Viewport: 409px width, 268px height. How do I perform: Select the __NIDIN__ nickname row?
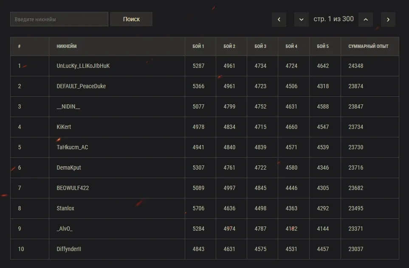tap(68, 107)
